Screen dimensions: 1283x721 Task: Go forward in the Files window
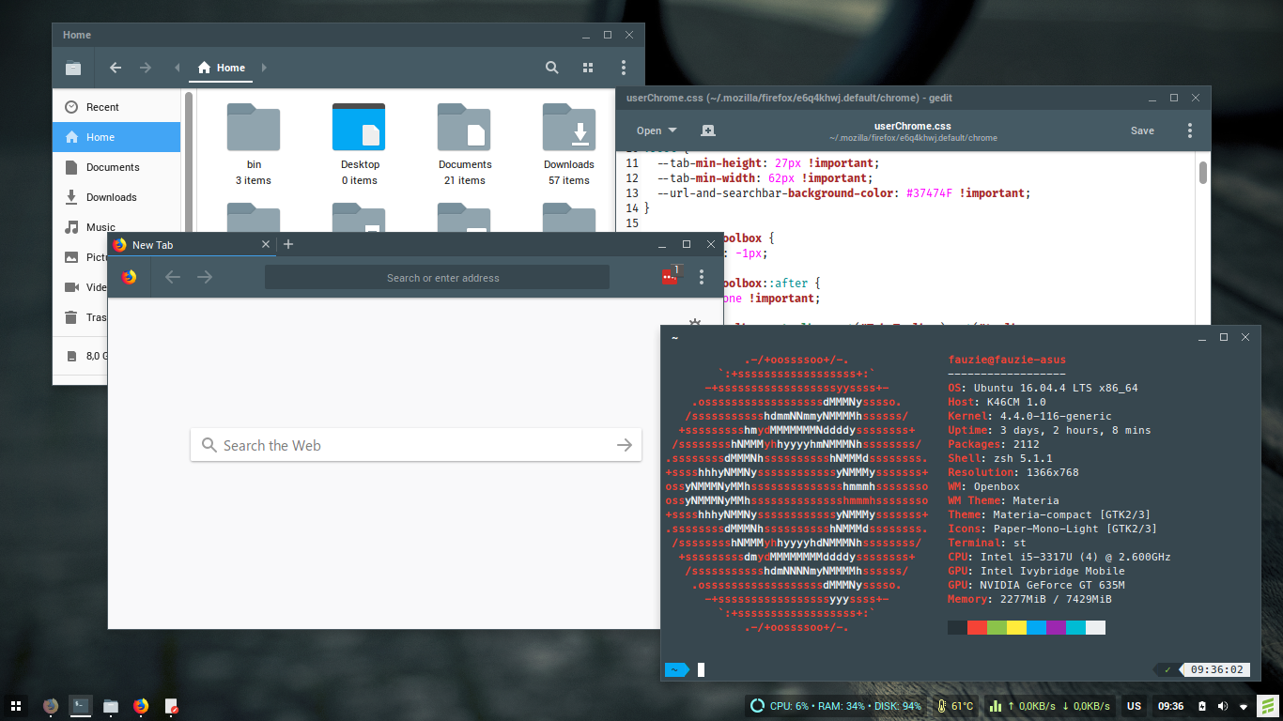(146, 68)
